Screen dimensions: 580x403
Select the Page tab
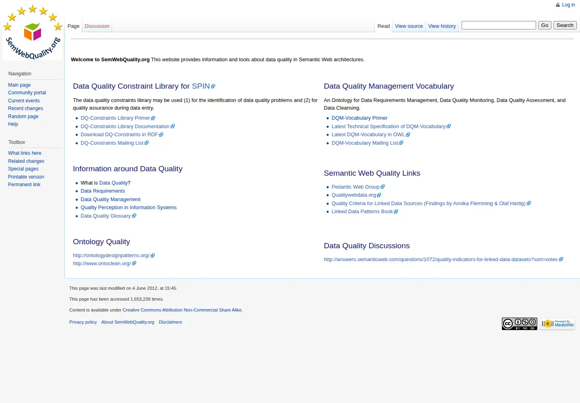click(x=73, y=26)
